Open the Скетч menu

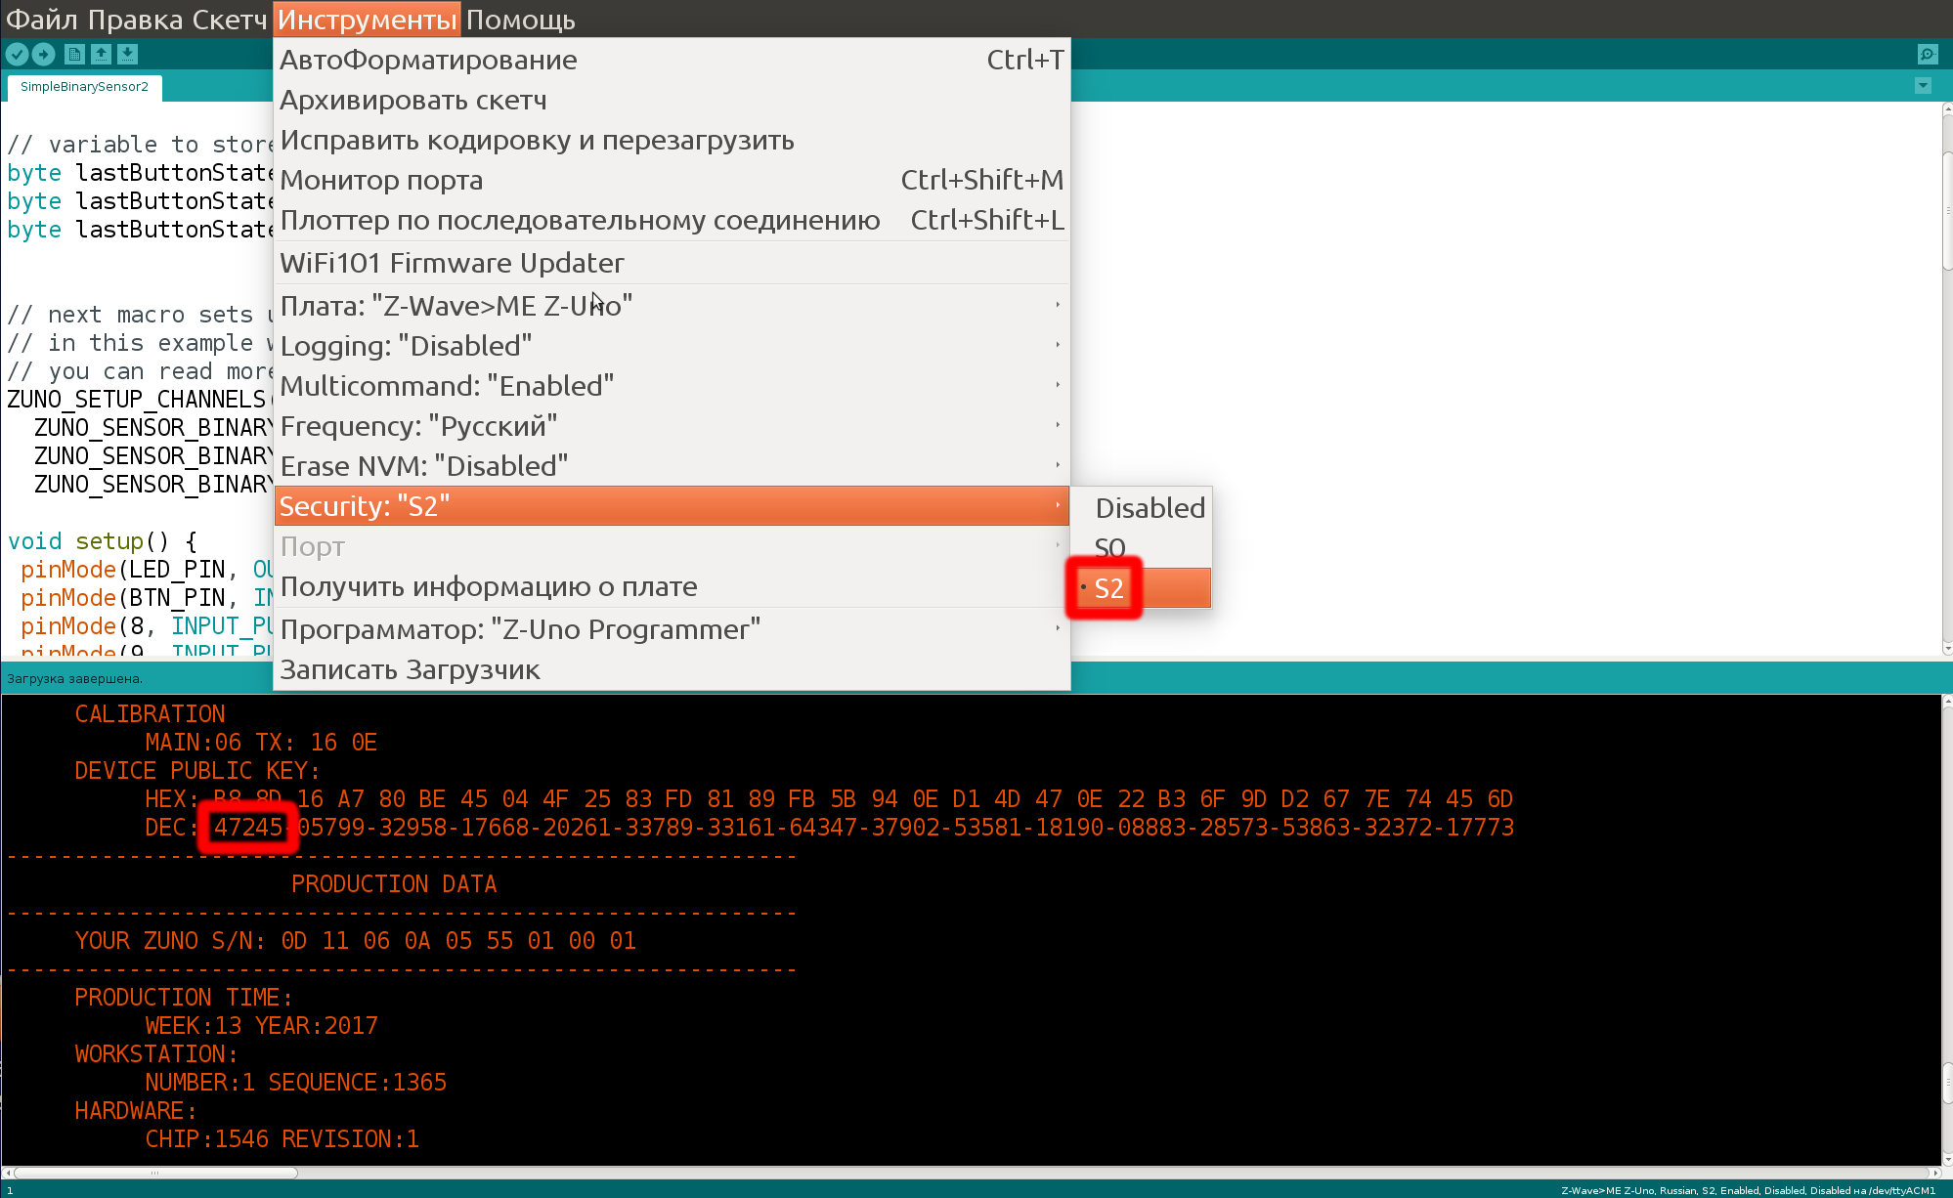(229, 20)
